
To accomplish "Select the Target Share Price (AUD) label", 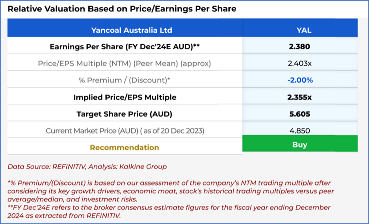I will 124,114.
